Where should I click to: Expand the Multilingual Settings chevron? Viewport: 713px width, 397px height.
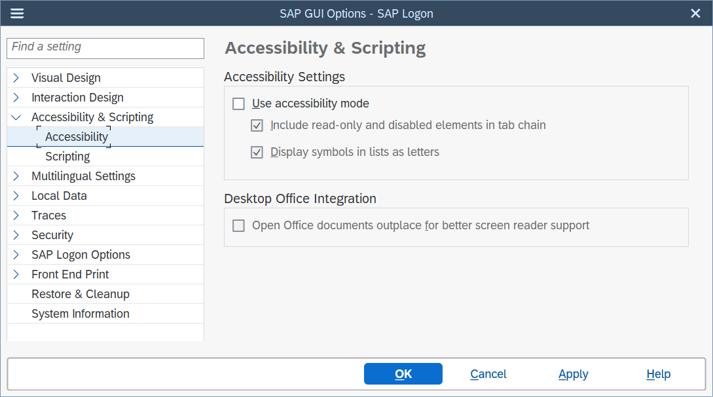click(16, 176)
